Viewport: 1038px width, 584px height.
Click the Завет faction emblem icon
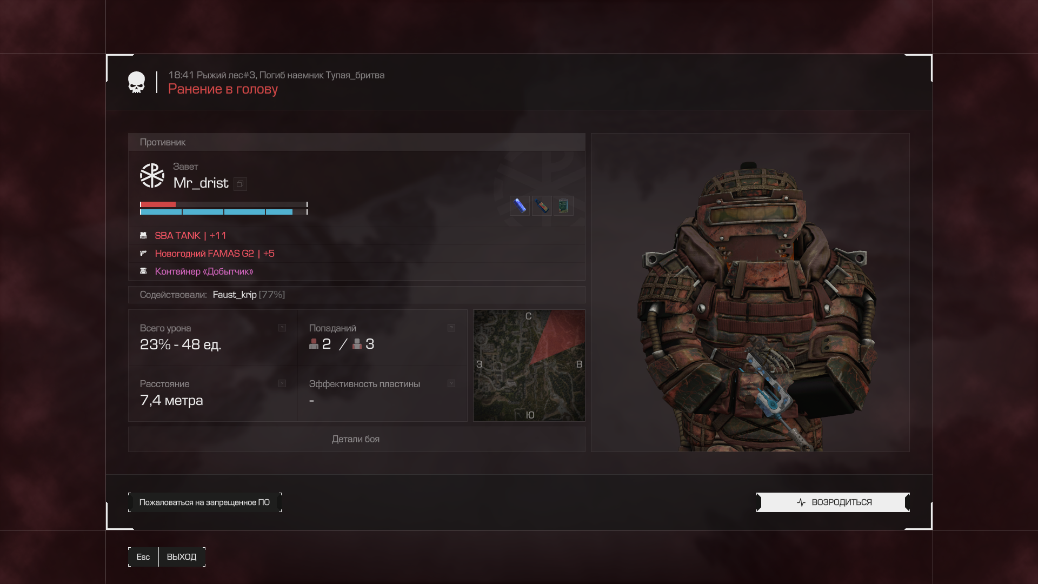tap(152, 176)
